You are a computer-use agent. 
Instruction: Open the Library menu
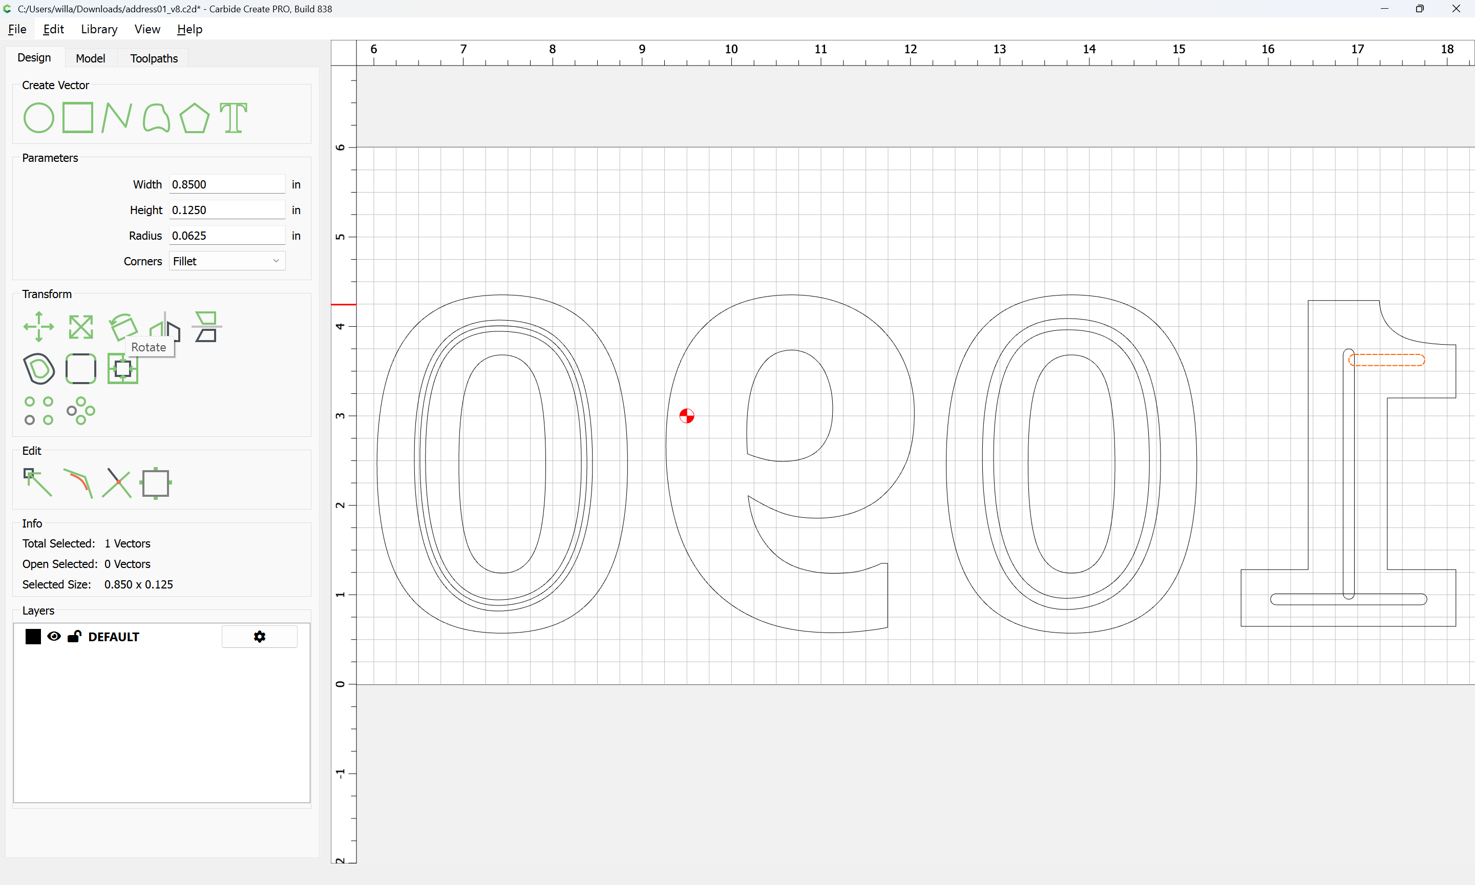(99, 29)
